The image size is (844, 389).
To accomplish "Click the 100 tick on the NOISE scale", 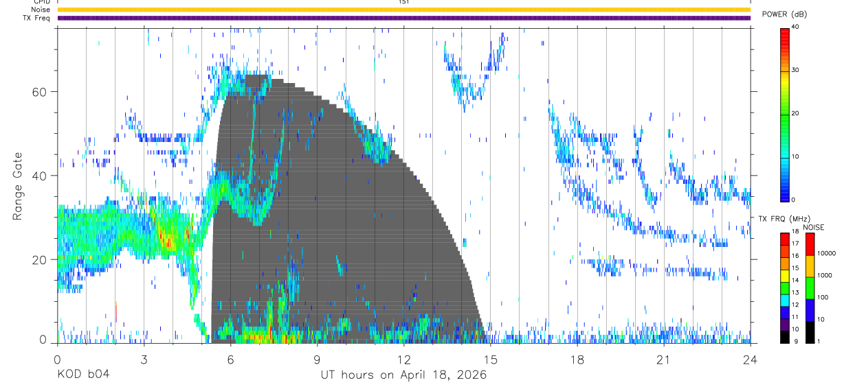I will [823, 297].
